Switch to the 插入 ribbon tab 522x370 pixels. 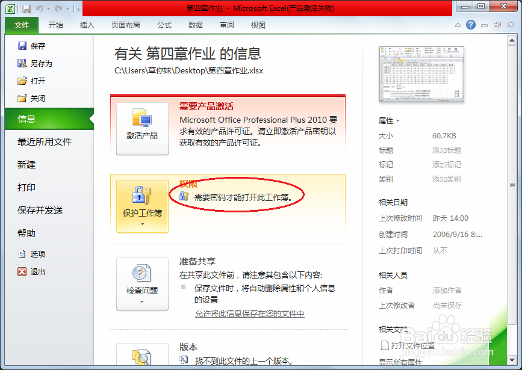coord(87,25)
